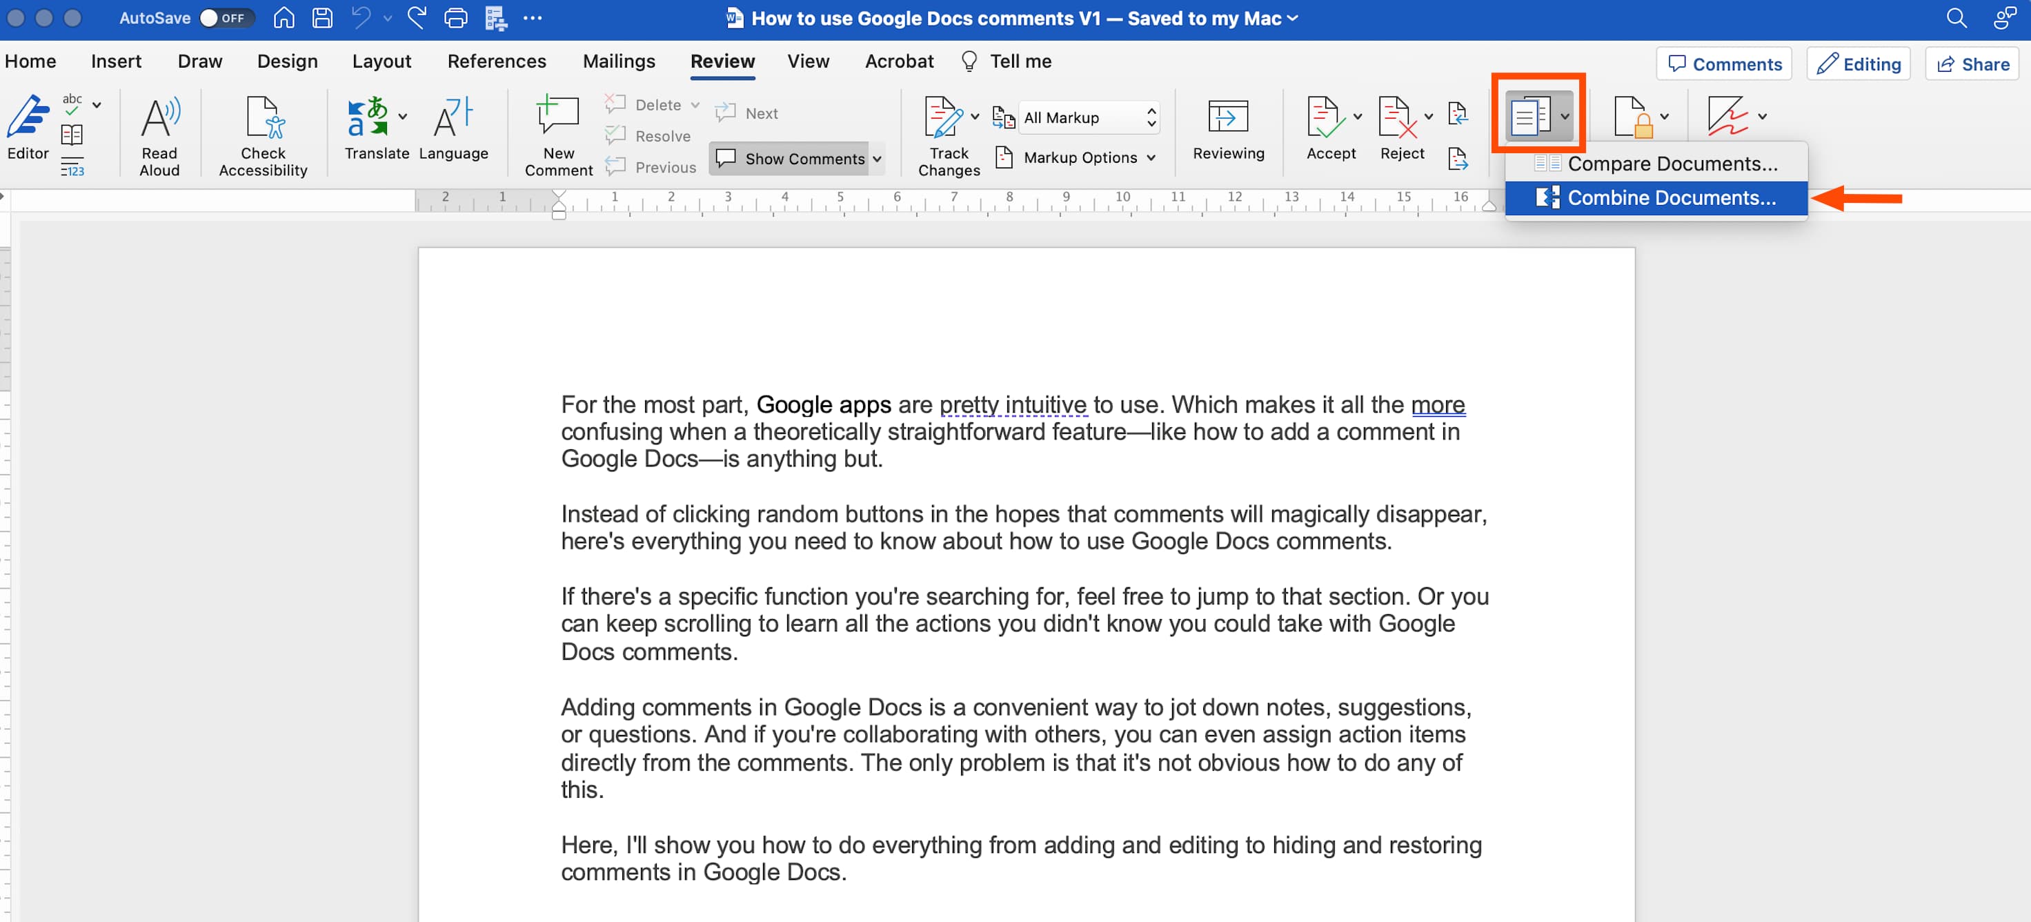Undo the last action
Image resolution: width=2031 pixels, height=922 pixels.
pos(361,17)
